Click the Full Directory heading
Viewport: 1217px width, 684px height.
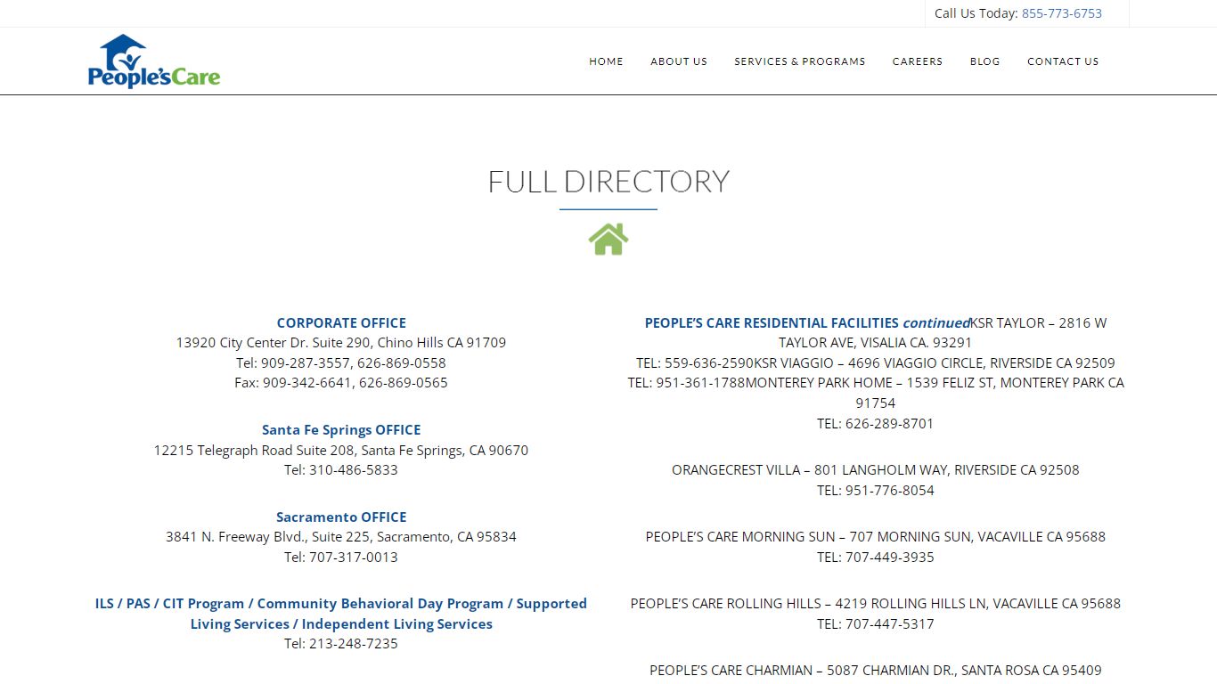608,181
